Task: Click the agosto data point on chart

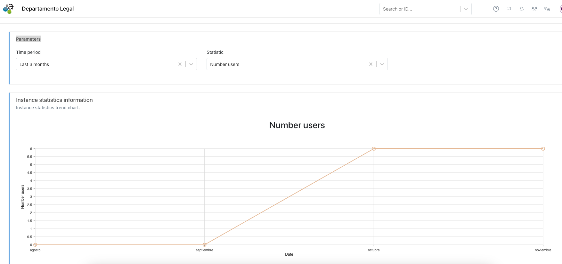Action: (x=35, y=245)
